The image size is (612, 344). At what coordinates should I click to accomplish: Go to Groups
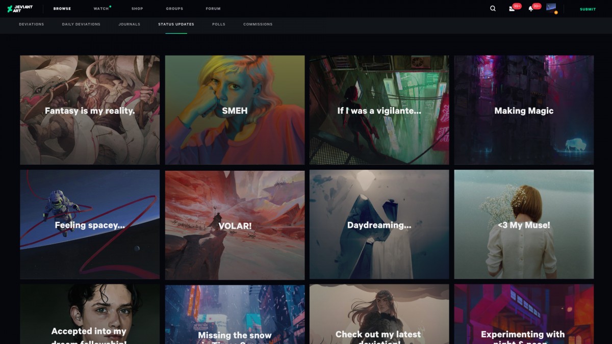coord(174,9)
